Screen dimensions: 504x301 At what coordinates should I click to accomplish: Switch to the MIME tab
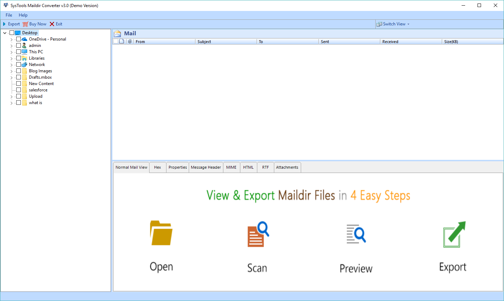(x=232, y=167)
